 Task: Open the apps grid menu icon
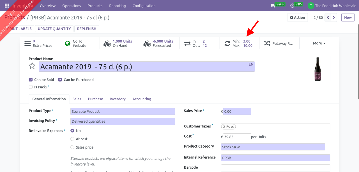(7, 6)
